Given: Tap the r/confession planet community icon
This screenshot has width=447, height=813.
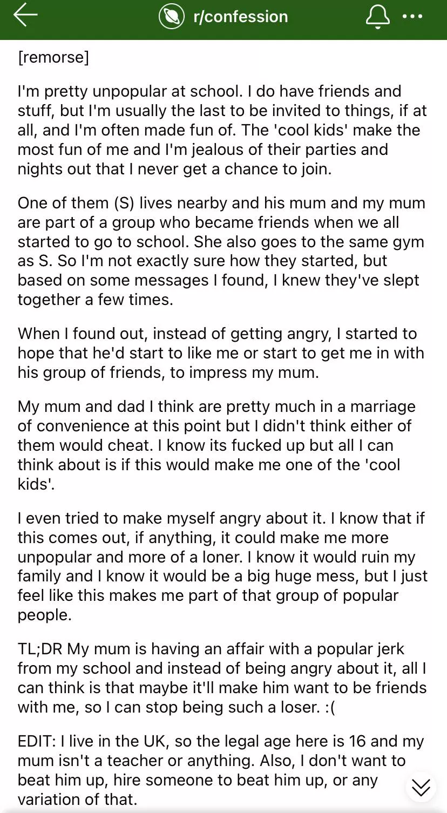Looking at the screenshot, I should (172, 17).
